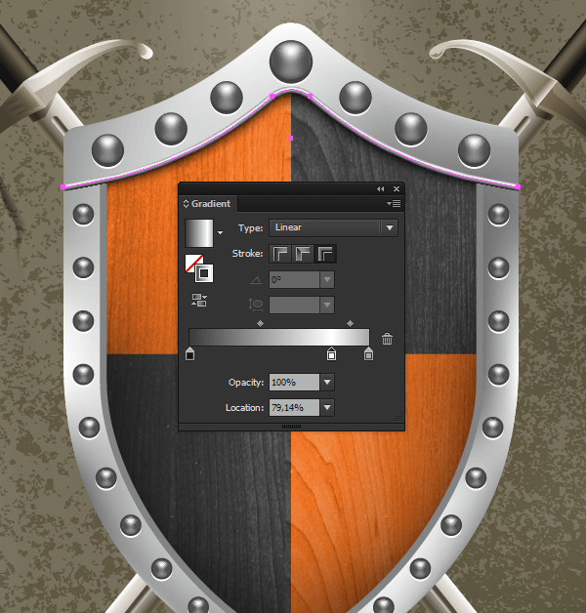
Task: Click the aspect ratio input field
Action: click(294, 305)
